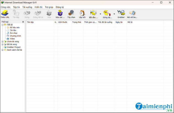Open the Tệp tin menu

(x=16, y=7)
